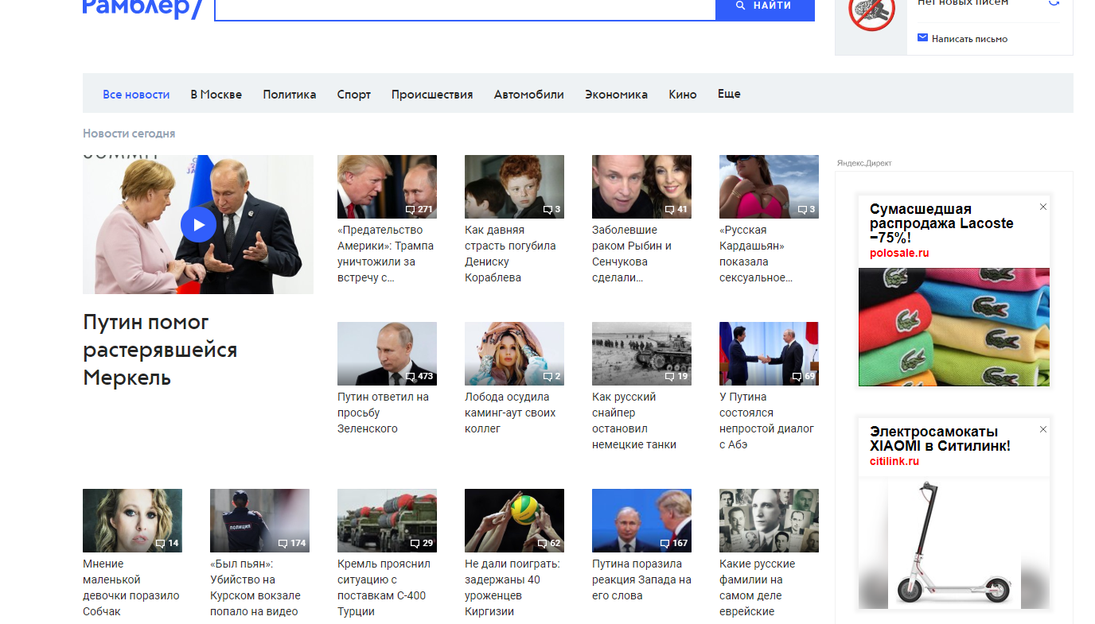Select the Все новости tab
Image resolution: width=1095 pixels, height=624 pixels.
[136, 94]
